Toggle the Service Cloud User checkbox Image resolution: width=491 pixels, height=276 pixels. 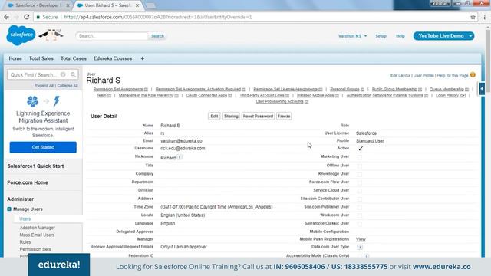click(x=360, y=191)
